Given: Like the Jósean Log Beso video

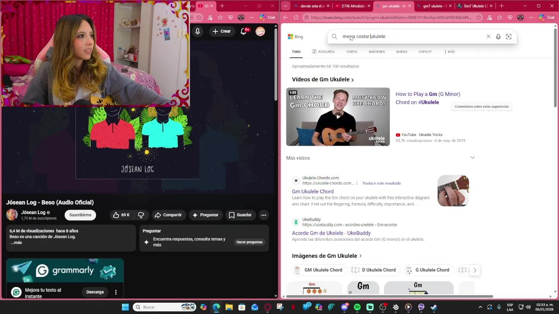Looking at the screenshot, I should pyautogui.click(x=121, y=215).
